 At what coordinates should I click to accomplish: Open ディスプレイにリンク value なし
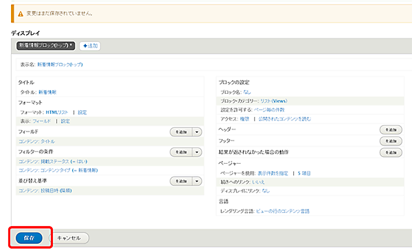tap(266, 191)
